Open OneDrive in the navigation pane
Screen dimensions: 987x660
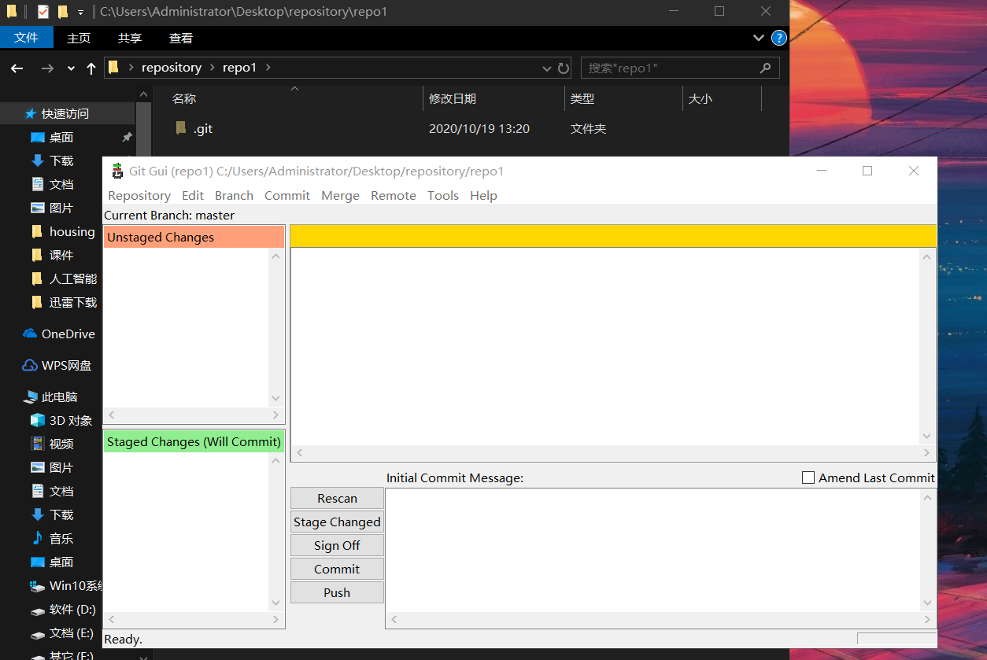coord(68,334)
